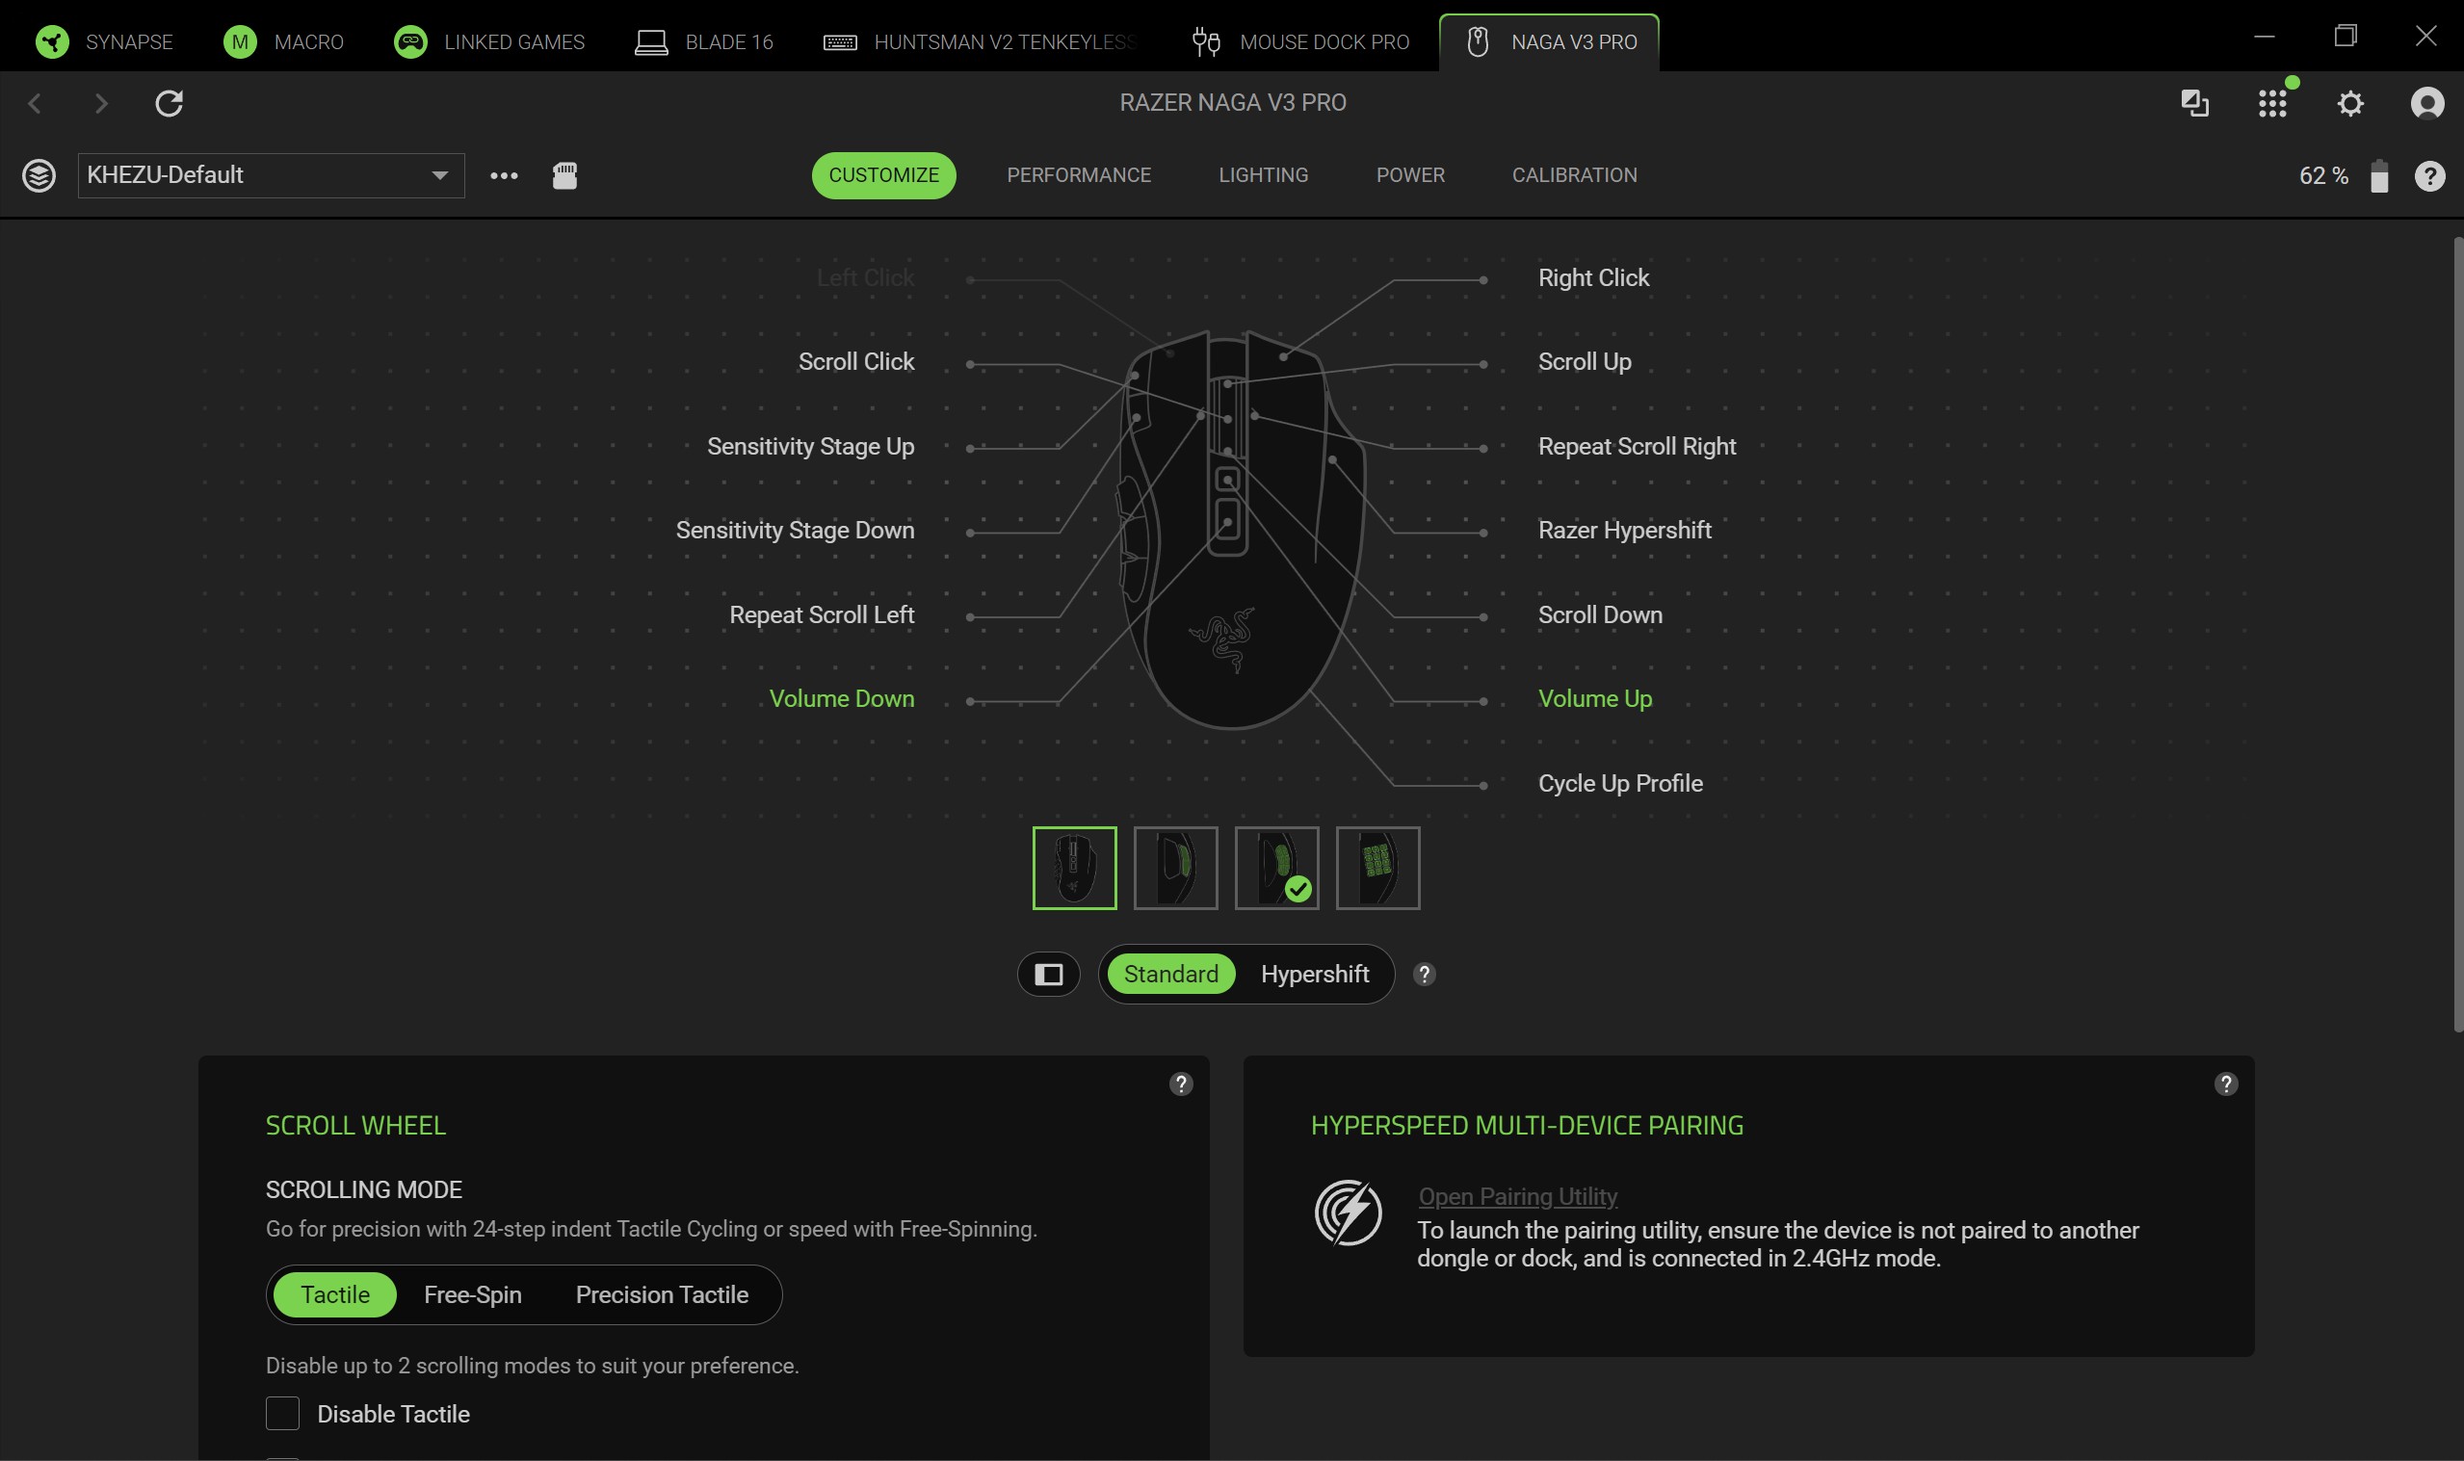2464x1461 pixels.
Task: Select the Customize section
Action: click(883, 175)
